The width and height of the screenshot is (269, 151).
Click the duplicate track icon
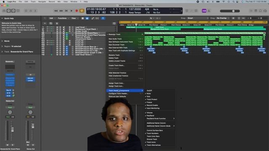tap(51, 23)
